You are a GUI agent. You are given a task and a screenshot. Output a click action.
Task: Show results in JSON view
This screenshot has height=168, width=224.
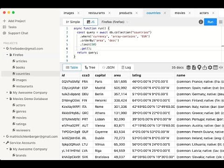coord(108,68)
